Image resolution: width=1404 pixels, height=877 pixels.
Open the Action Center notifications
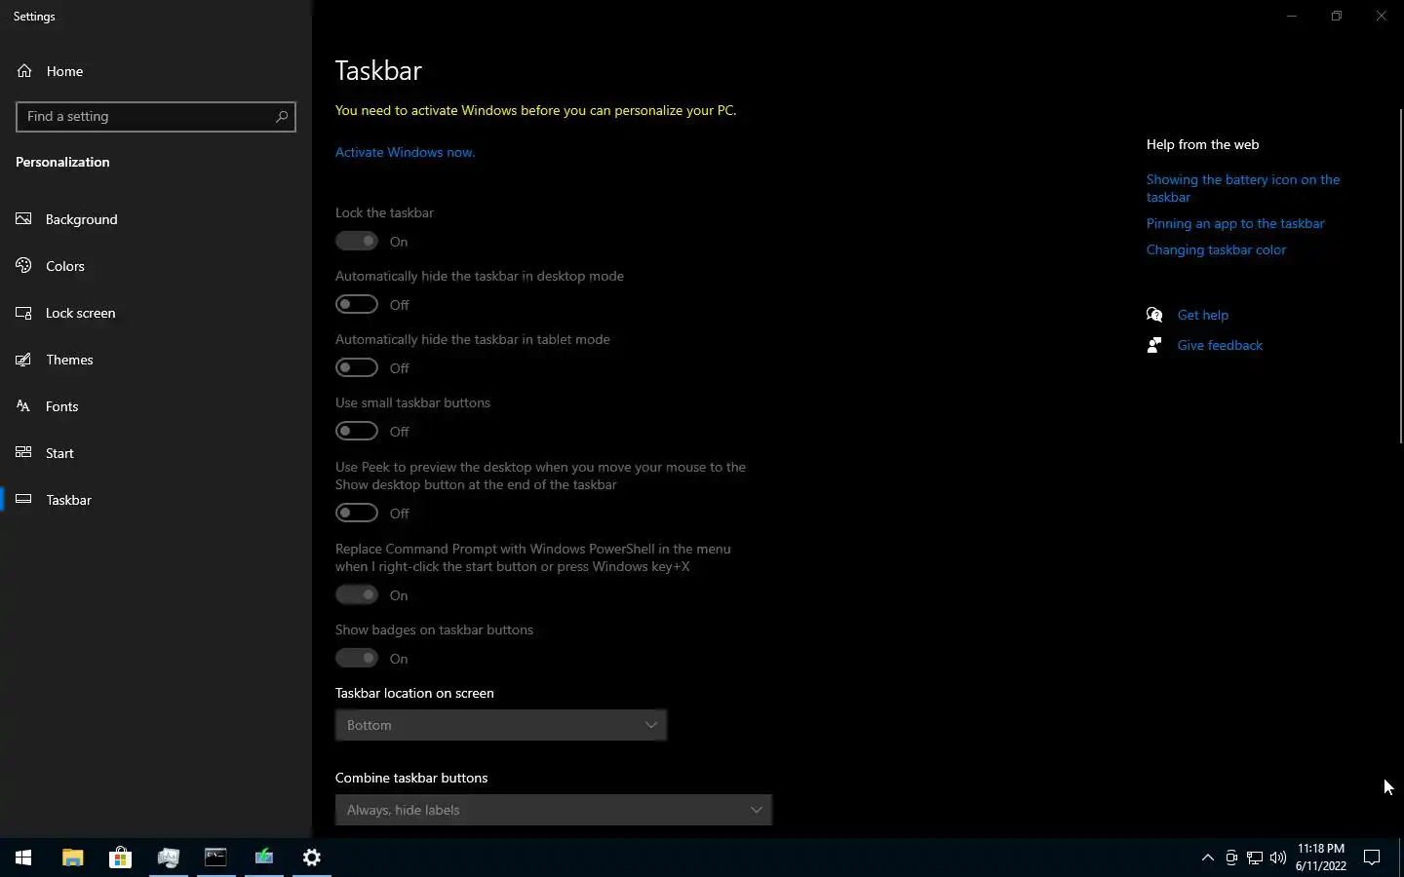[1372, 858]
